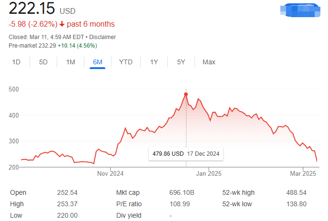Switch to the 5D chart tab

tap(43, 62)
